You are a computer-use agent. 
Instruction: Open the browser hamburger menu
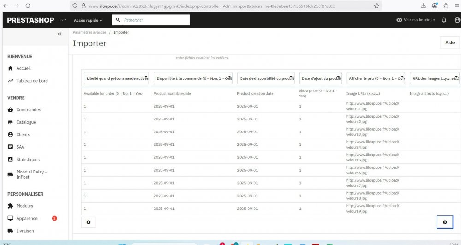[456, 6]
